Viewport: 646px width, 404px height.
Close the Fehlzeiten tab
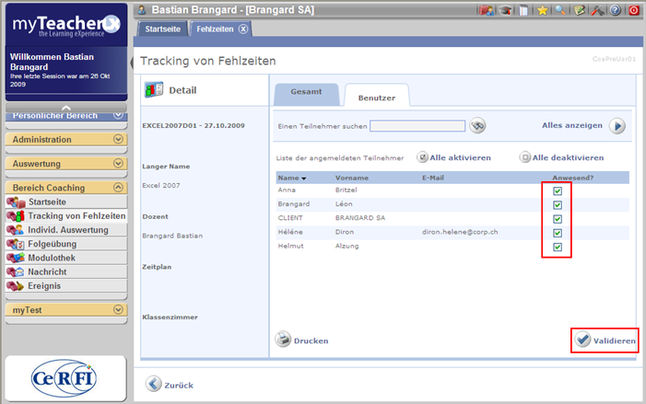click(x=243, y=29)
